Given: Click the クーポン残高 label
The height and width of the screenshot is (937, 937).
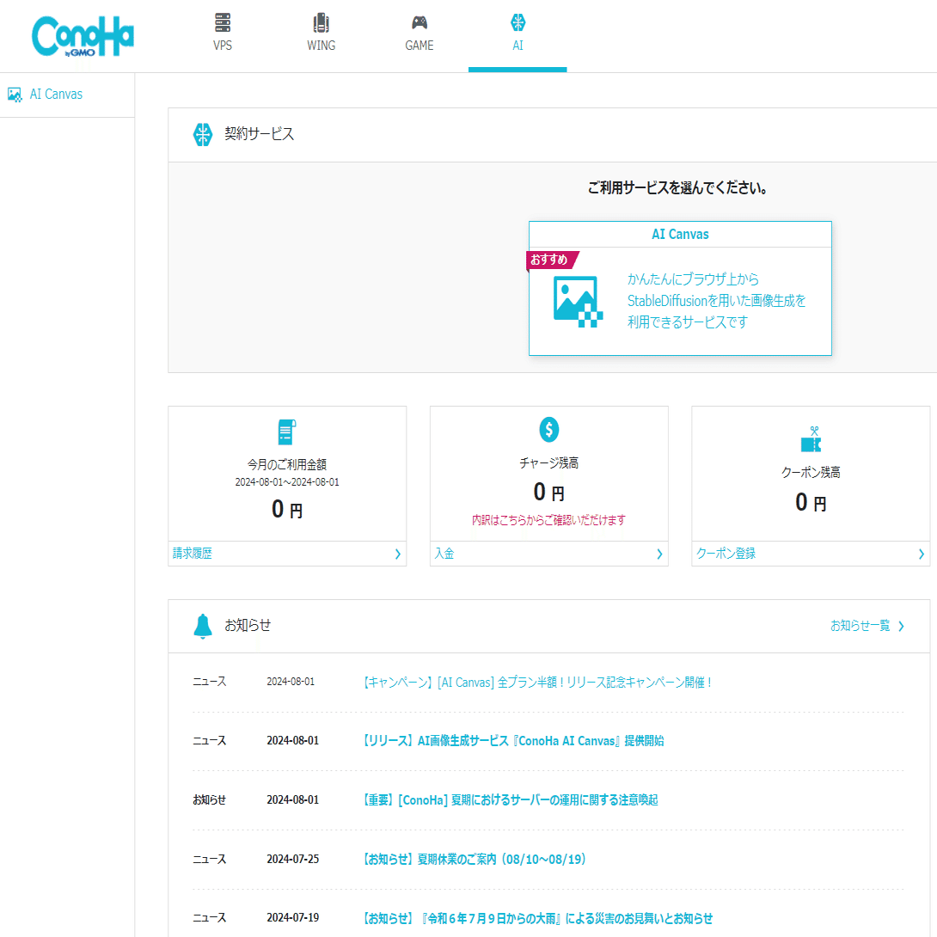Looking at the screenshot, I should click(x=811, y=472).
